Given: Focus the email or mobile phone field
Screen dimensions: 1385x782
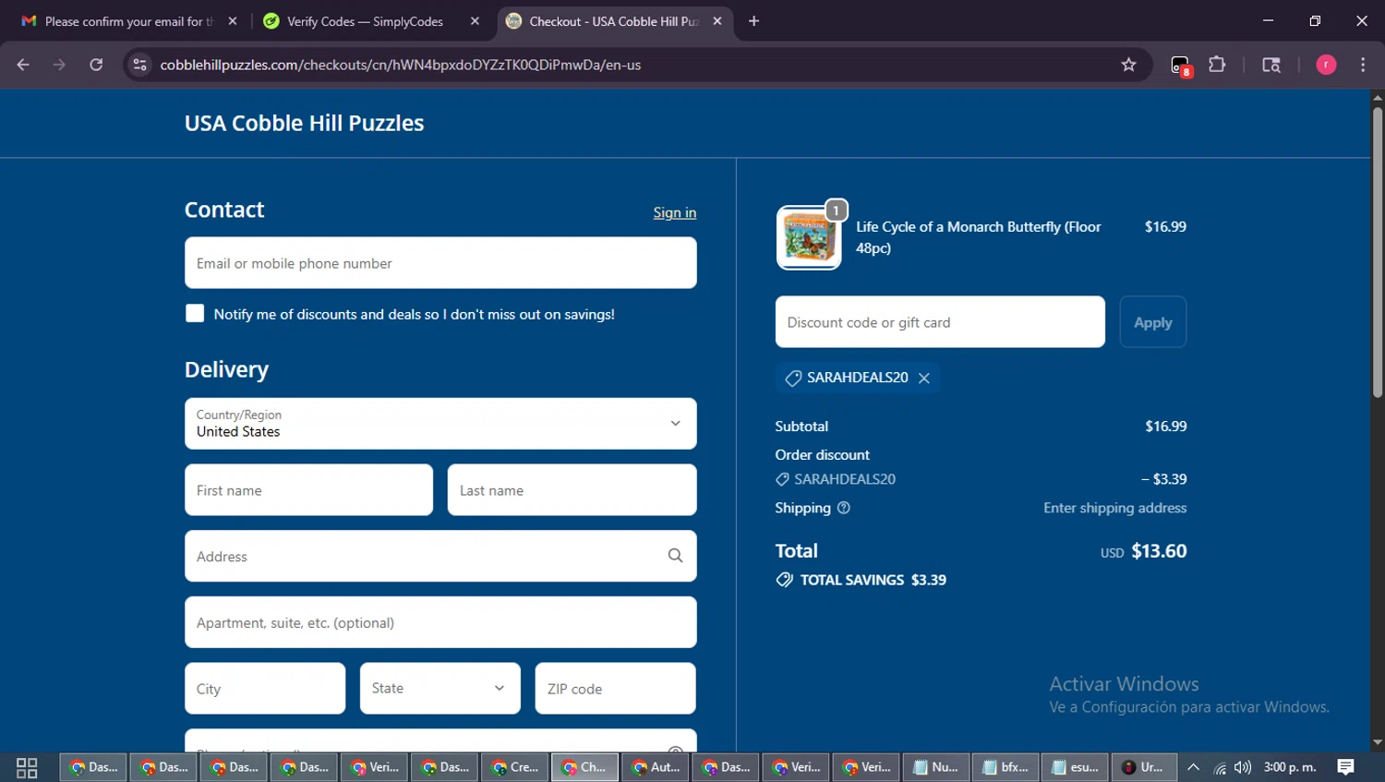Looking at the screenshot, I should 440,263.
